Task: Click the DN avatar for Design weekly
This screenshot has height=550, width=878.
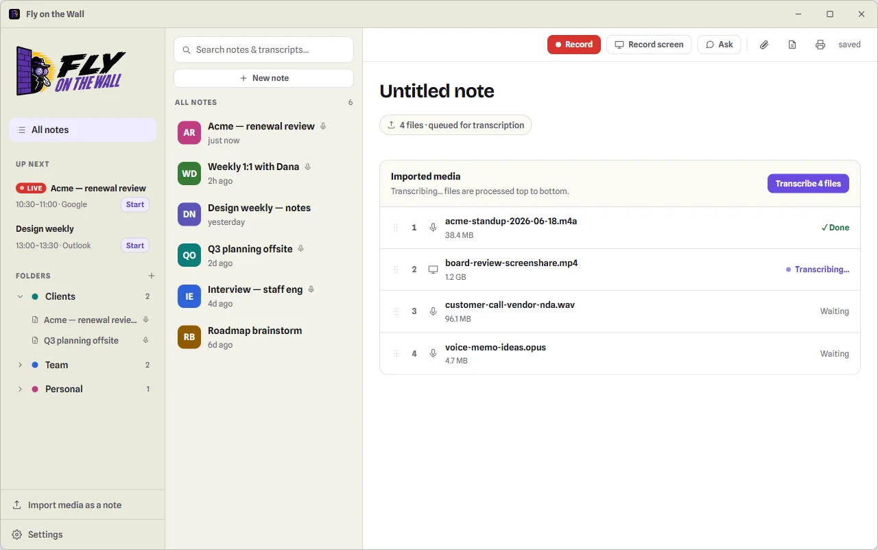Action: pyautogui.click(x=189, y=215)
